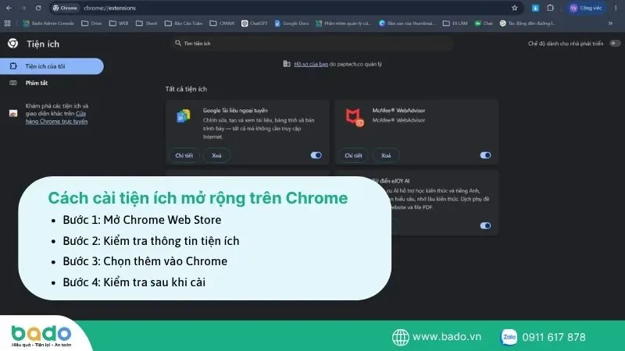The width and height of the screenshot is (625, 351).
Task: Click the Chrome site info chip in the address bar
Action: (66, 8)
